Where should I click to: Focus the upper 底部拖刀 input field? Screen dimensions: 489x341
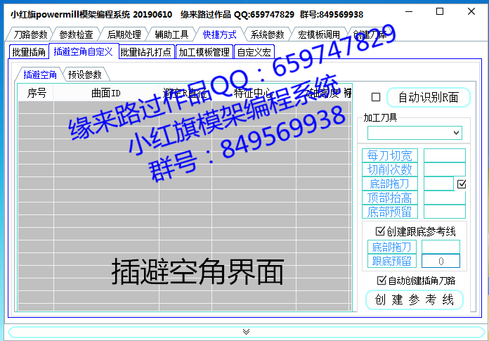(x=438, y=184)
